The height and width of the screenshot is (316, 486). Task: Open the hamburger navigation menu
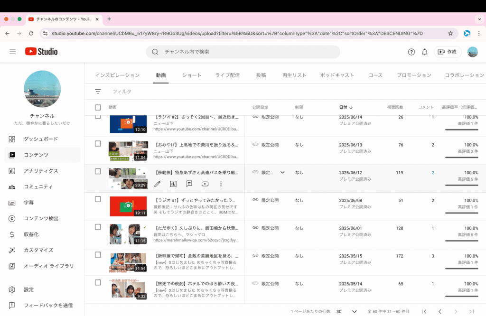[13, 52]
